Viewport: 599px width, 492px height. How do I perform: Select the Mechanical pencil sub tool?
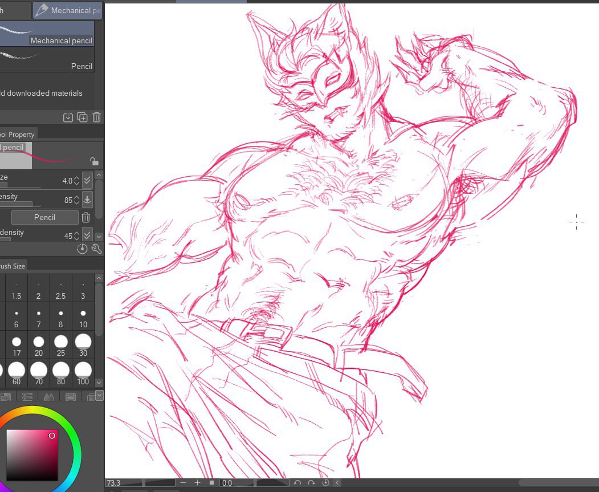47,34
